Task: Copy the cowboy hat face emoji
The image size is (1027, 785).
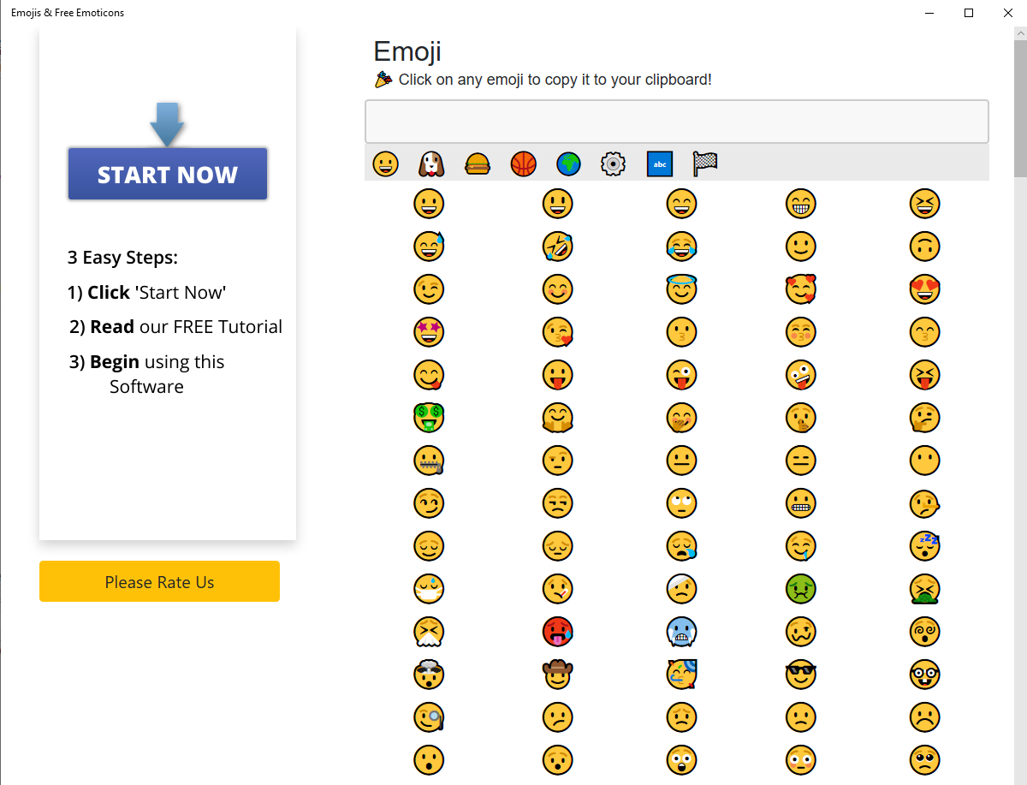Action: point(557,675)
